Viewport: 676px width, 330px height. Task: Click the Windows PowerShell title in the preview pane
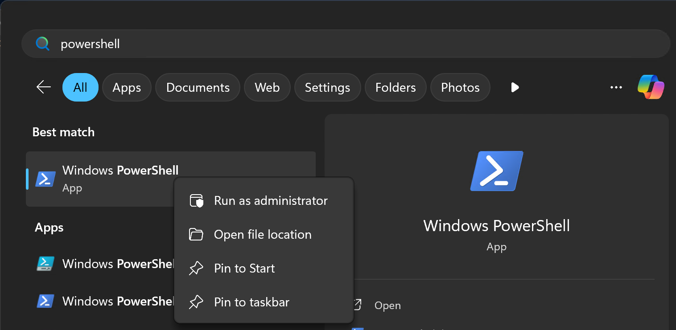point(497,225)
